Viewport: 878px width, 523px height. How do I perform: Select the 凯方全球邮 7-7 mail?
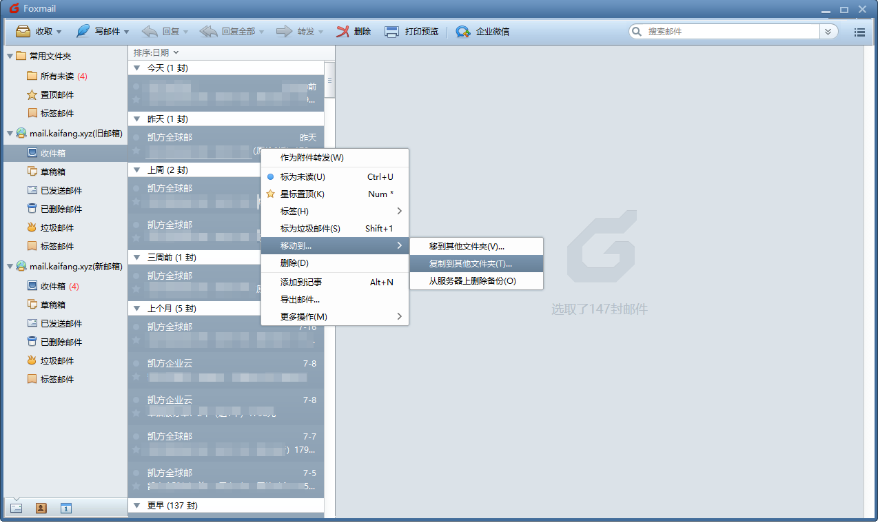tap(226, 443)
